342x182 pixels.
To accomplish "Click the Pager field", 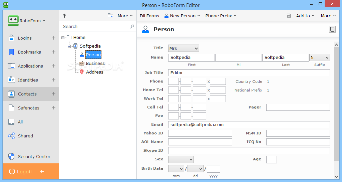I will coord(298,107).
